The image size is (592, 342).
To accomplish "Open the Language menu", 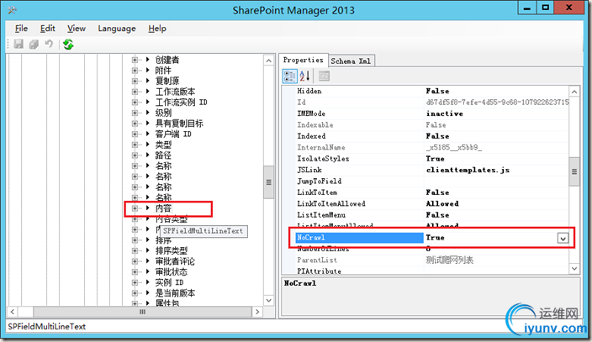I will 117,29.
